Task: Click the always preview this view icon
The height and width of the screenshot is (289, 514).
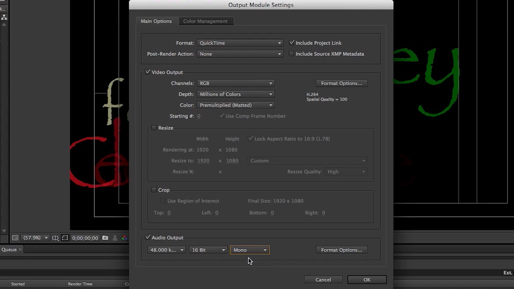Action: 15,238
